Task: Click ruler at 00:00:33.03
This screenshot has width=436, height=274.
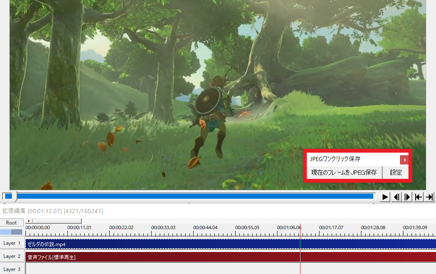Action: pos(163,227)
